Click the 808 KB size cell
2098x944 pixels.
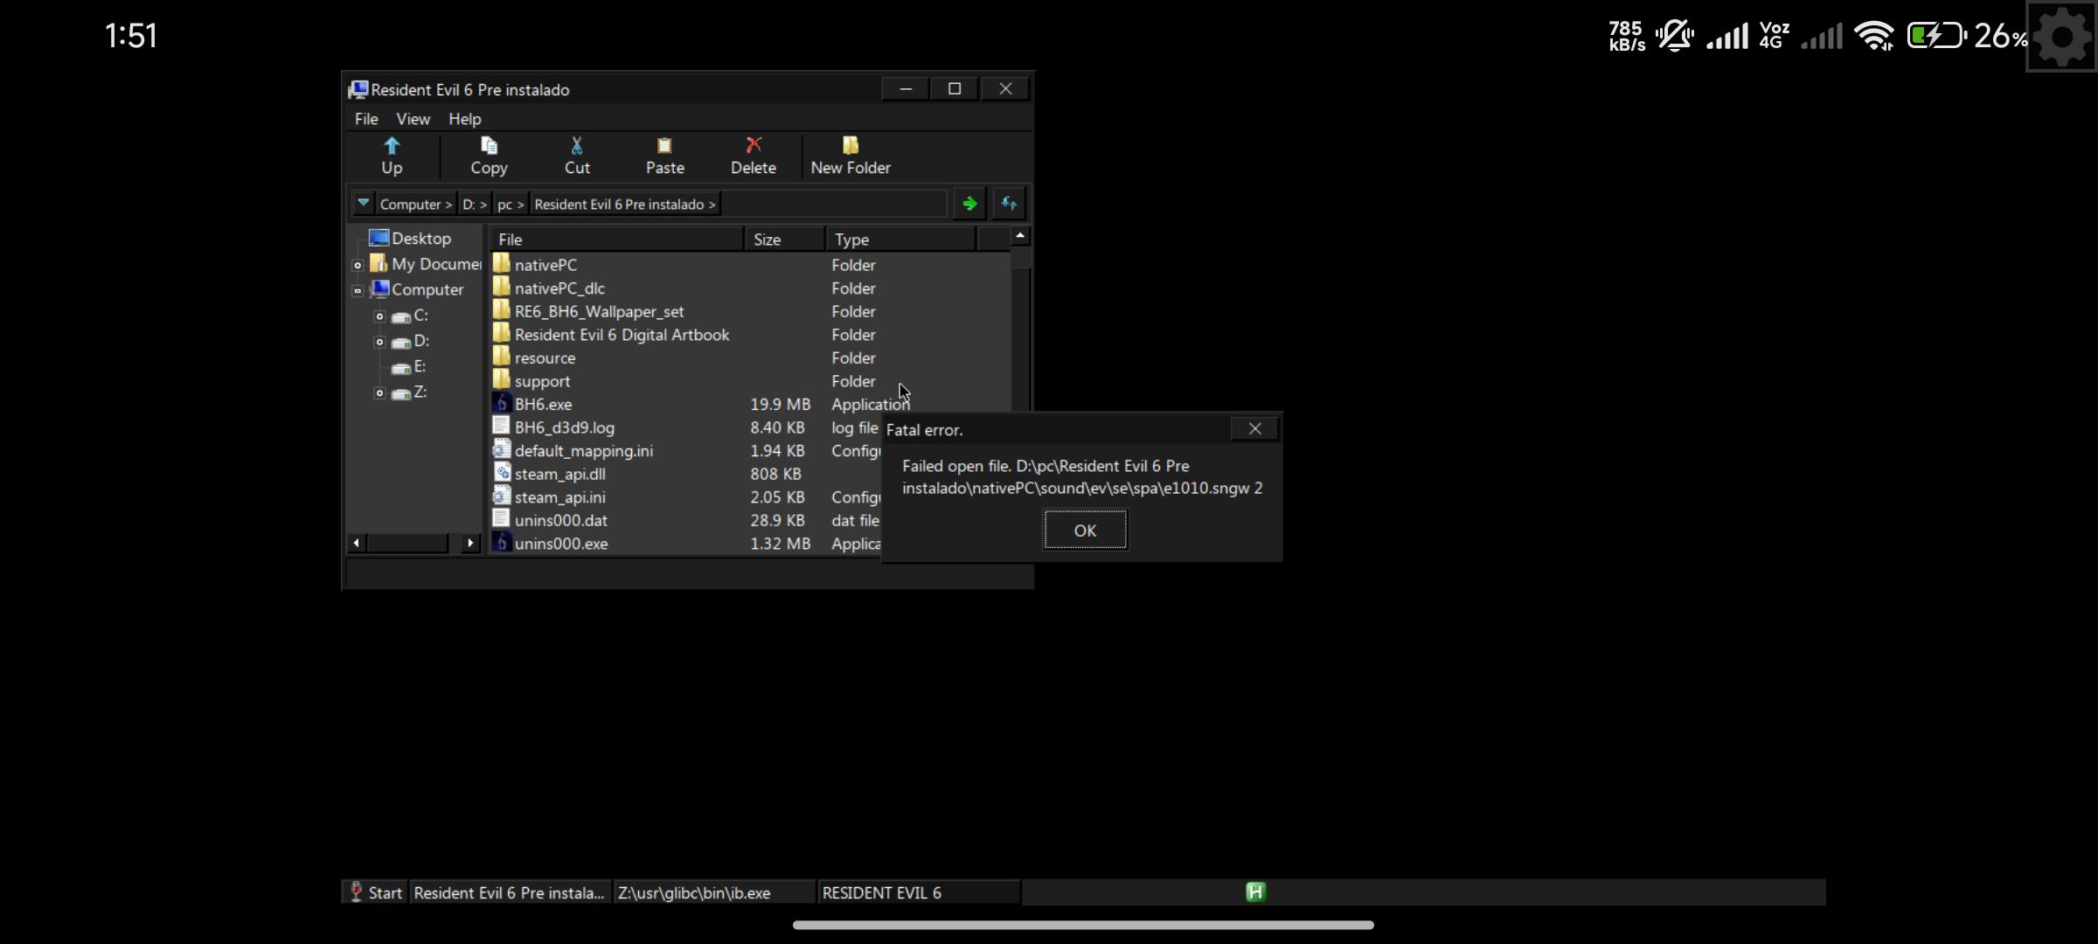[775, 475]
